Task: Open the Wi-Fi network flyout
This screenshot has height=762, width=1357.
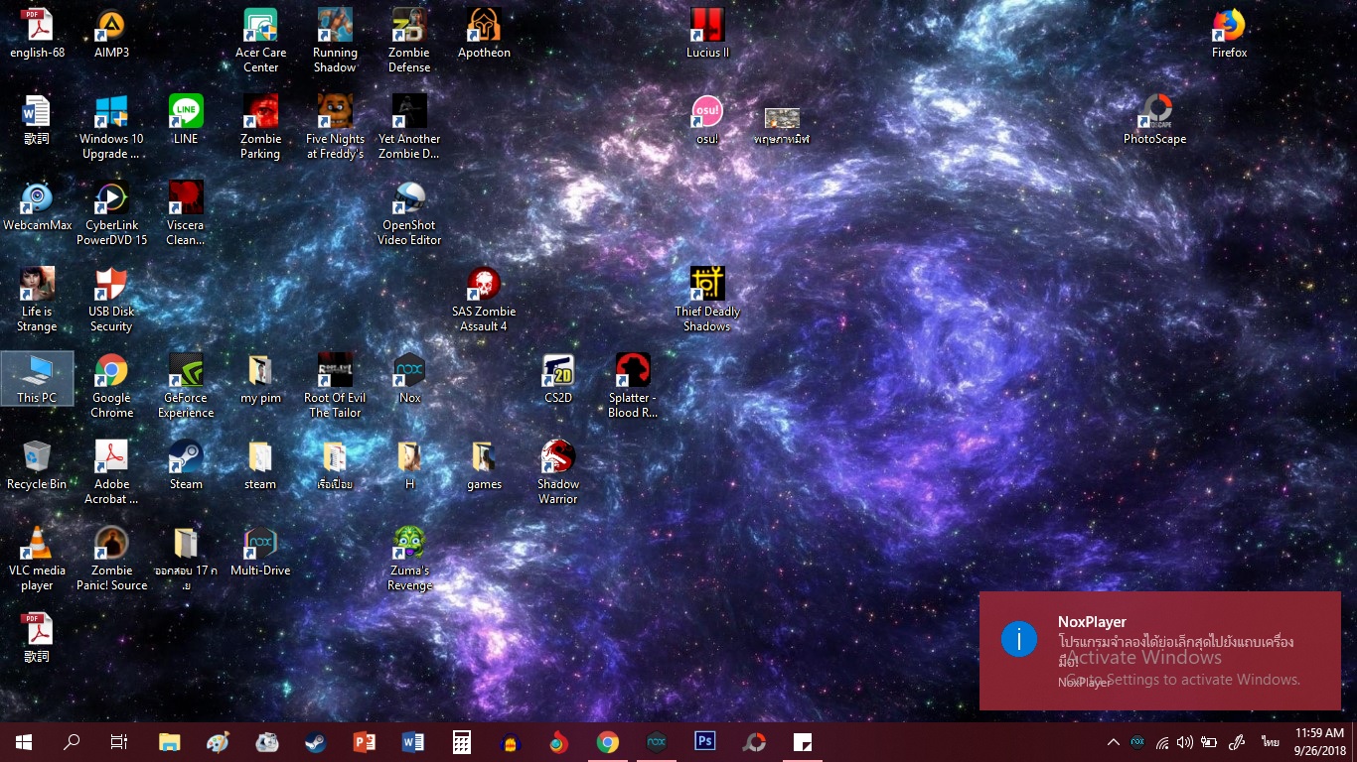Action: coord(1161,742)
